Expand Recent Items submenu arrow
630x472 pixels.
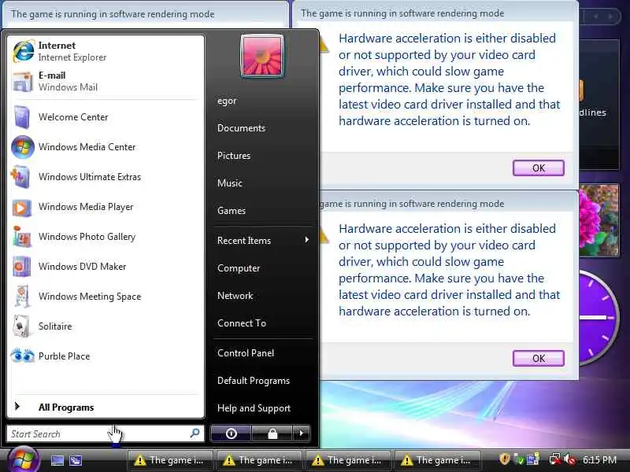point(306,240)
